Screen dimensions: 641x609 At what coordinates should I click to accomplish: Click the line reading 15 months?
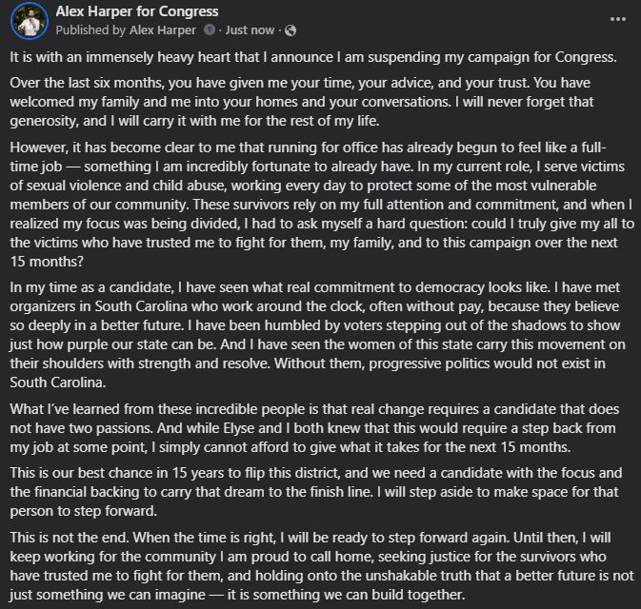[x=47, y=262]
